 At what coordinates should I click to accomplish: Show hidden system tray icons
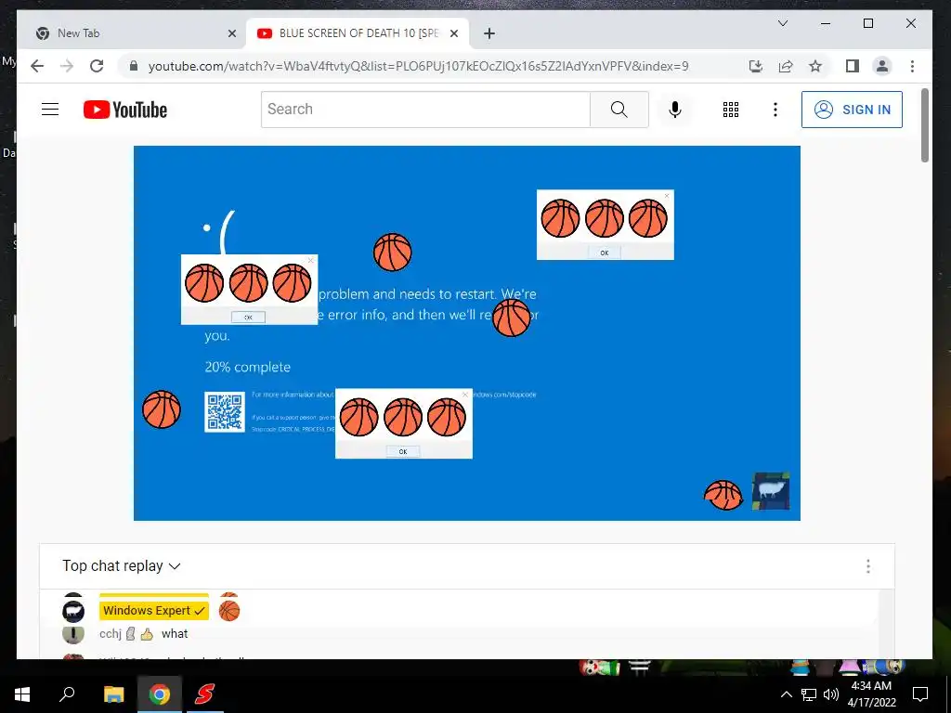tap(786, 694)
